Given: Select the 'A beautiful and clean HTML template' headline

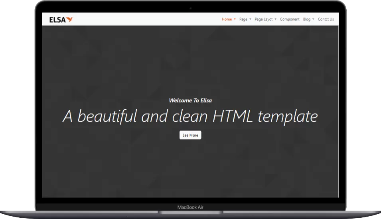Looking at the screenshot, I should pos(190,116).
